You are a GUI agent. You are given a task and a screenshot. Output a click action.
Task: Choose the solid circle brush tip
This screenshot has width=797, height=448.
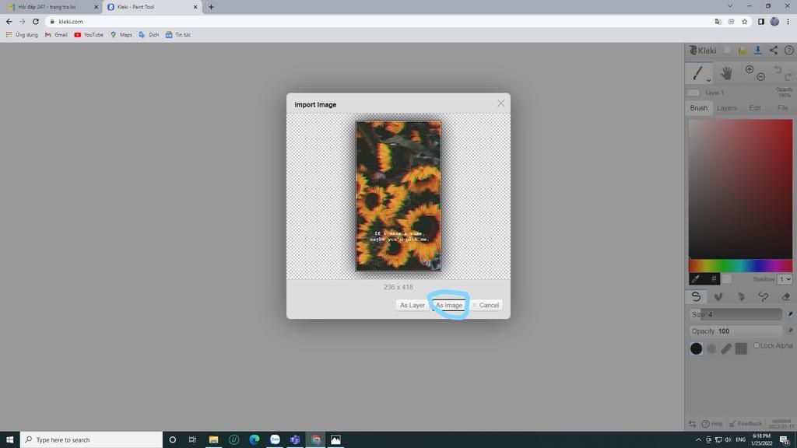(x=697, y=348)
